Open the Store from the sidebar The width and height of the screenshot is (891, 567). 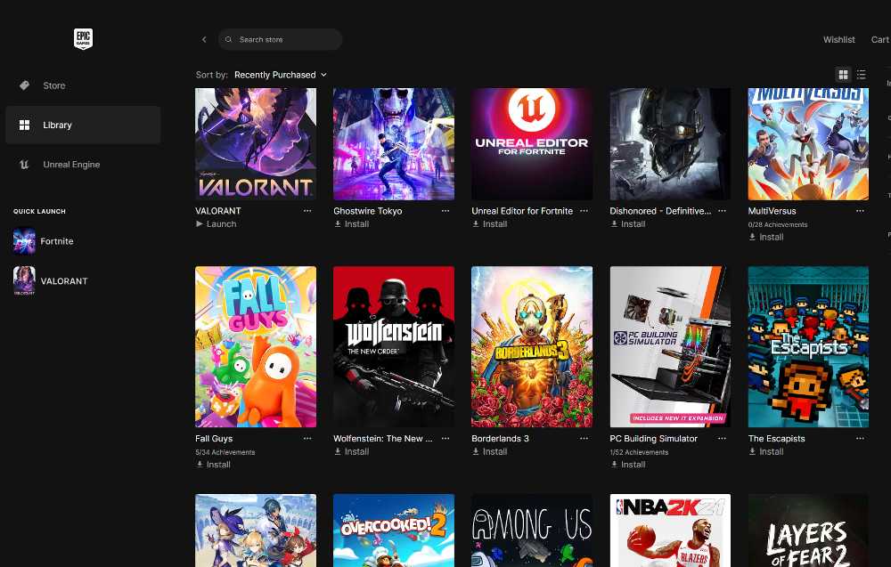53,85
